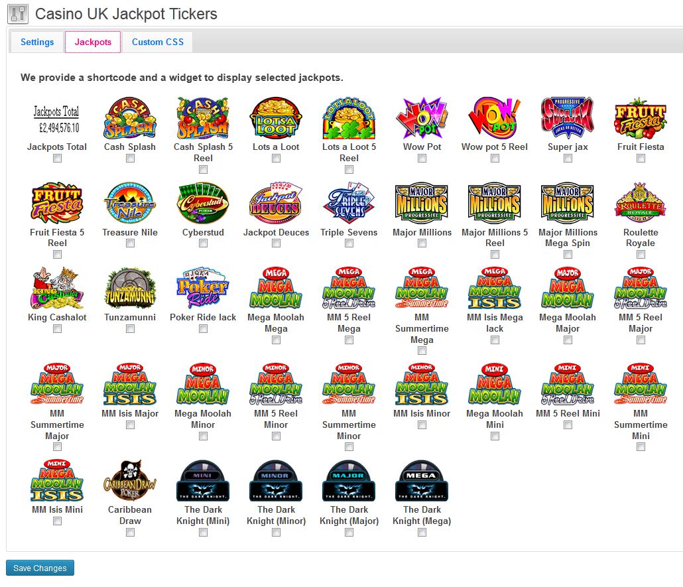The width and height of the screenshot is (683, 587).
Task: Click the Lots a Loot logo
Action: [x=276, y=117]
